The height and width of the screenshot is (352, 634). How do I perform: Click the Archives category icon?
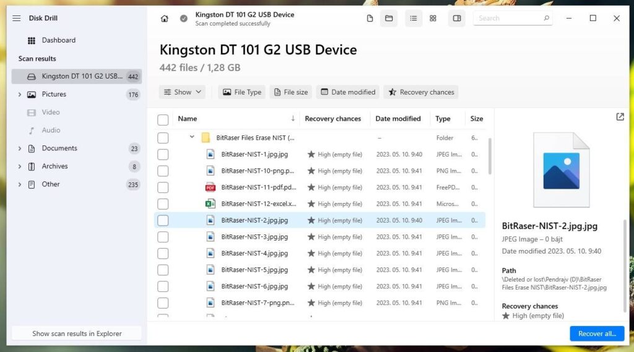tap(31, 166)
